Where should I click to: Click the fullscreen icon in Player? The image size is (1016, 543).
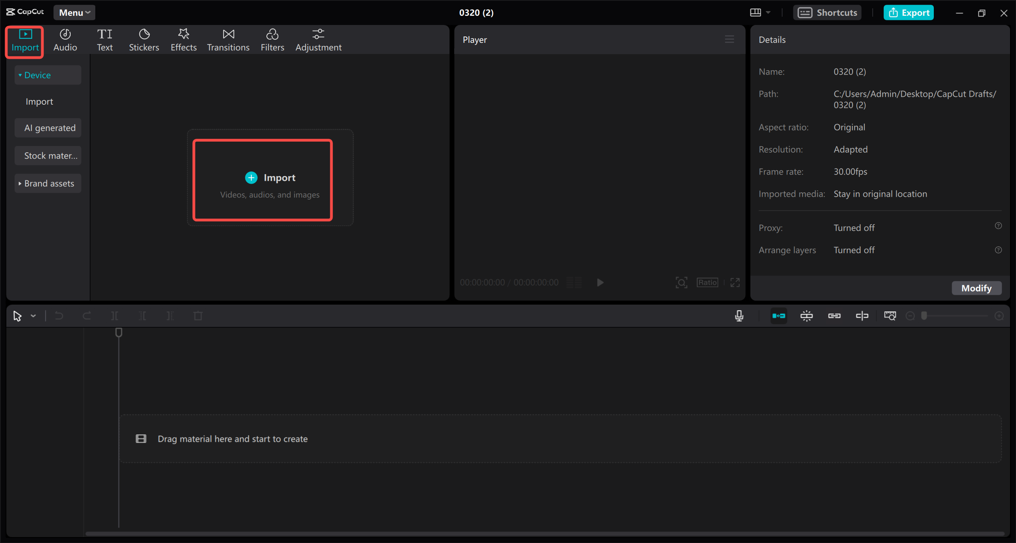pyautogui.click(x=735, y=282)
